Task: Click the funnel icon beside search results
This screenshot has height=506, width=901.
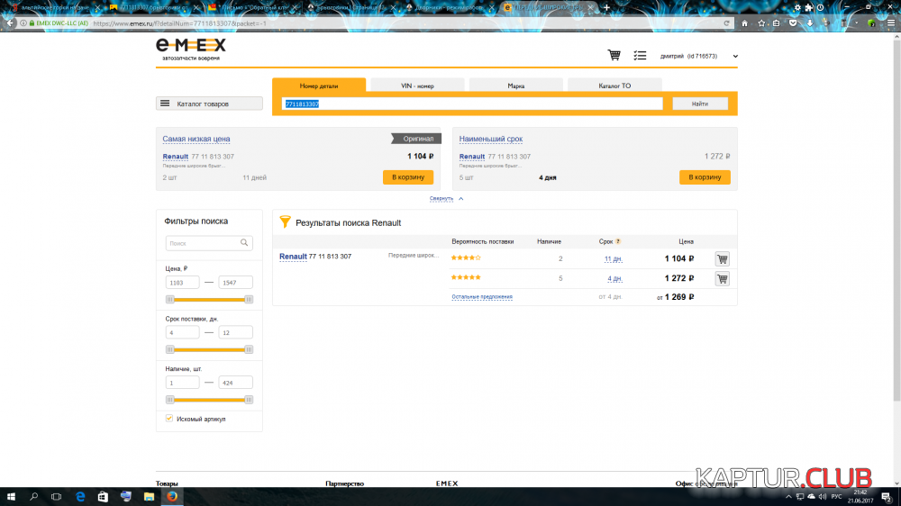Action: 285,222
